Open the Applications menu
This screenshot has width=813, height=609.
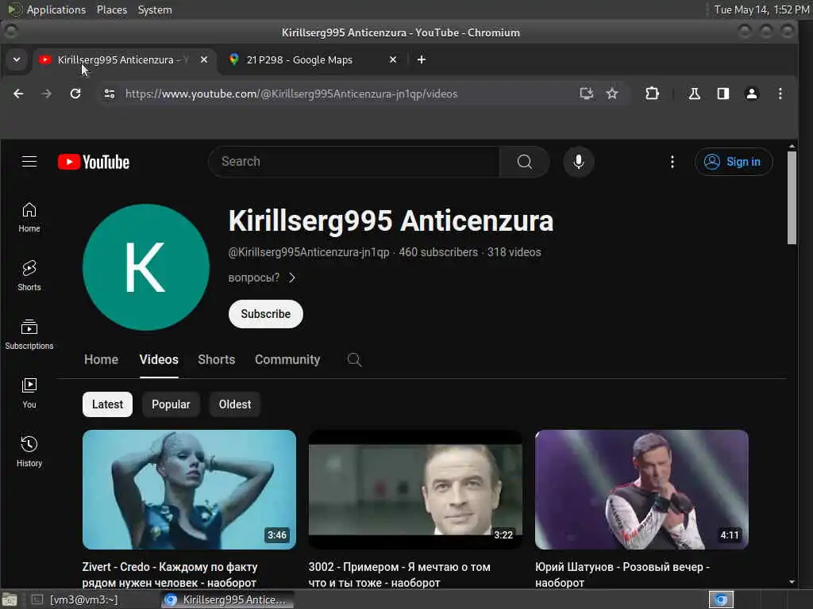coord(56,10)
